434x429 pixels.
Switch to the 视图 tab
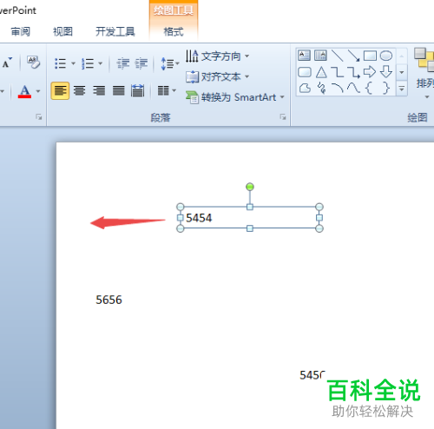tap(62, 31)
